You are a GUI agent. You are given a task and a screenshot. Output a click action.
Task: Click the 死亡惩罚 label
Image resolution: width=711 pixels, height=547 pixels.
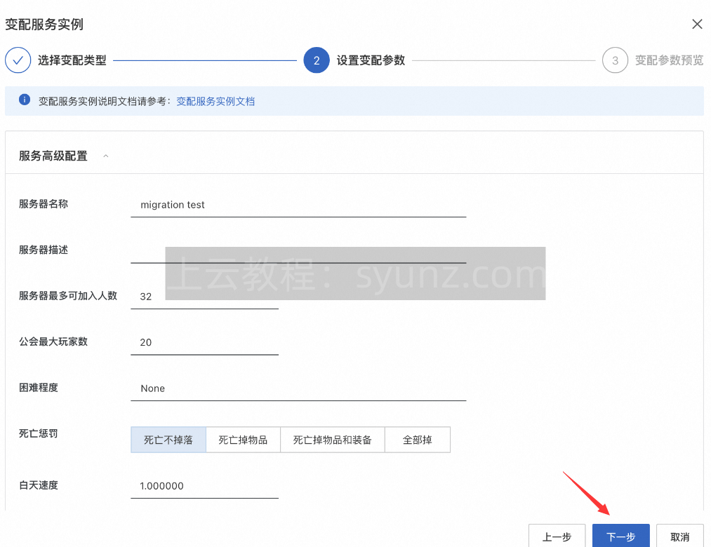point(38,433)
